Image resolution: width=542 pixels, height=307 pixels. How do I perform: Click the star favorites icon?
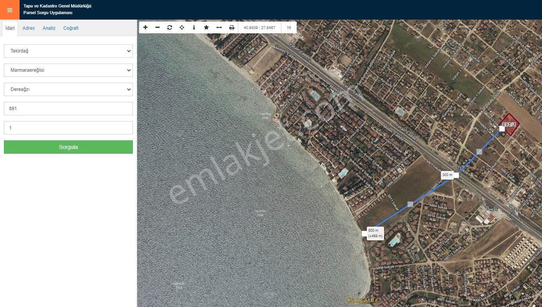point(206,27)
